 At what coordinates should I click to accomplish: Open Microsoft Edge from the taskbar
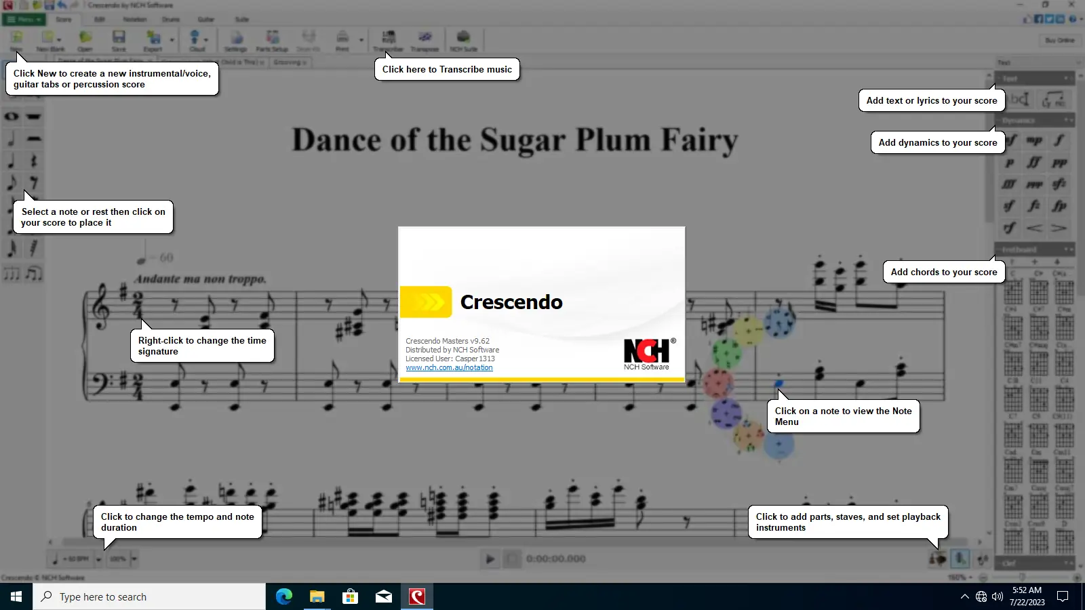click(283, 596)
